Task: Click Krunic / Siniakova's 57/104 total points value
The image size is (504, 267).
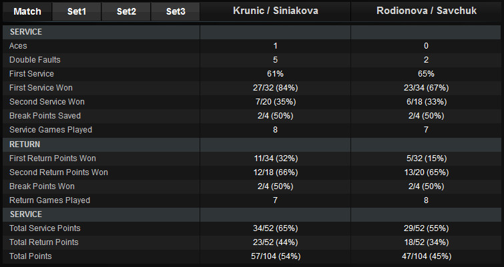Action: pos(275,256)
